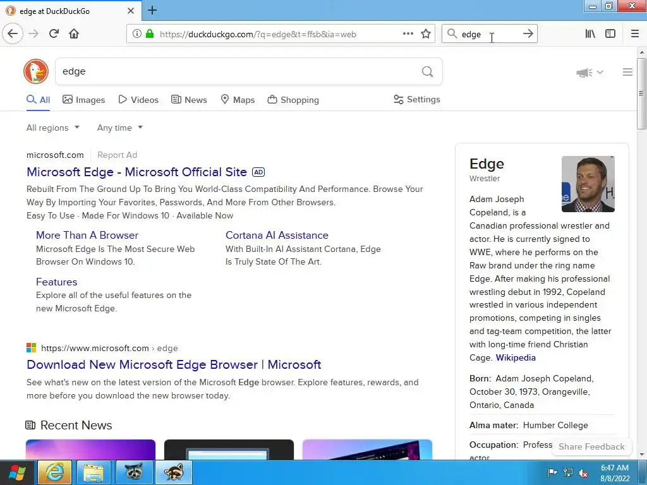Open page actions three-dot menu

click(408, 34)
